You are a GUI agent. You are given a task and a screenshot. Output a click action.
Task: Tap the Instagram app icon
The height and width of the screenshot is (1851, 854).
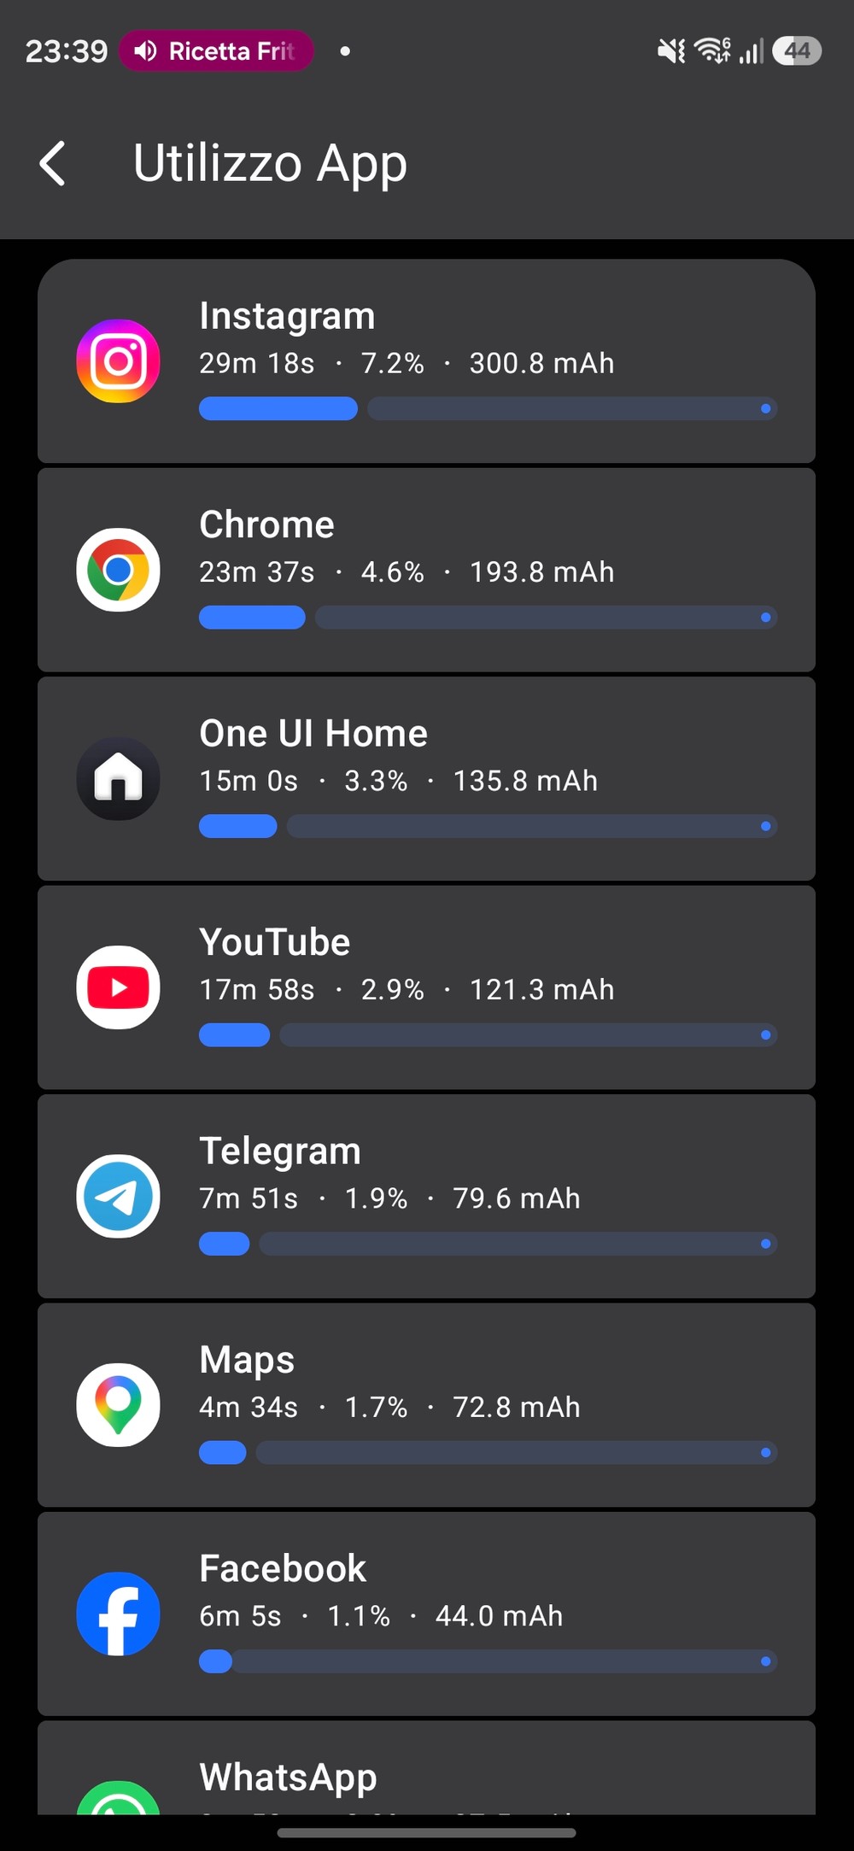tap(118, 361)
